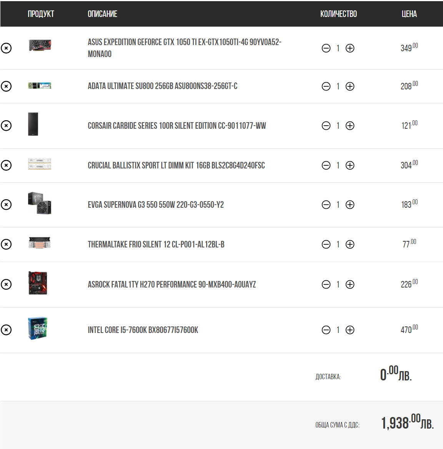Screen dimensions: 443x449
Task: Open the Crucial Ballistix Sport LT product link
Action: pyautogui.click(x=176, y=165)
